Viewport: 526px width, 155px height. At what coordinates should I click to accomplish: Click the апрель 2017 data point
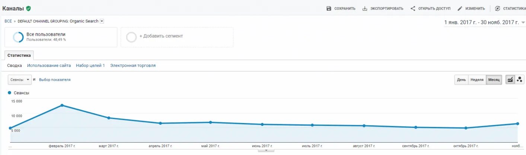coord(160,123)
